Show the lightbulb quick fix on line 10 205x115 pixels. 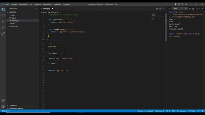[x=49, y=36]
